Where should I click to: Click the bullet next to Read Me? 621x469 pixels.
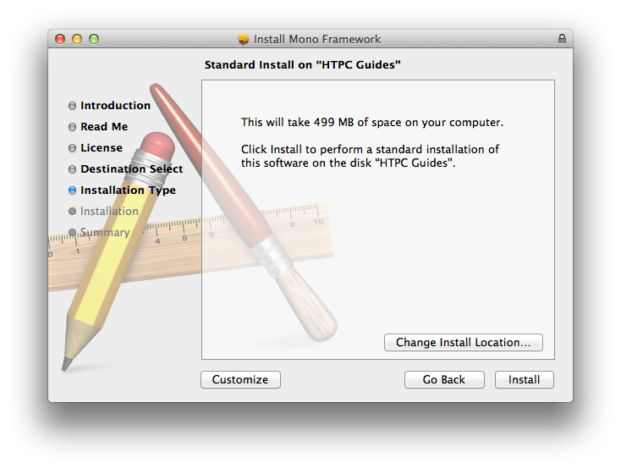72,127
